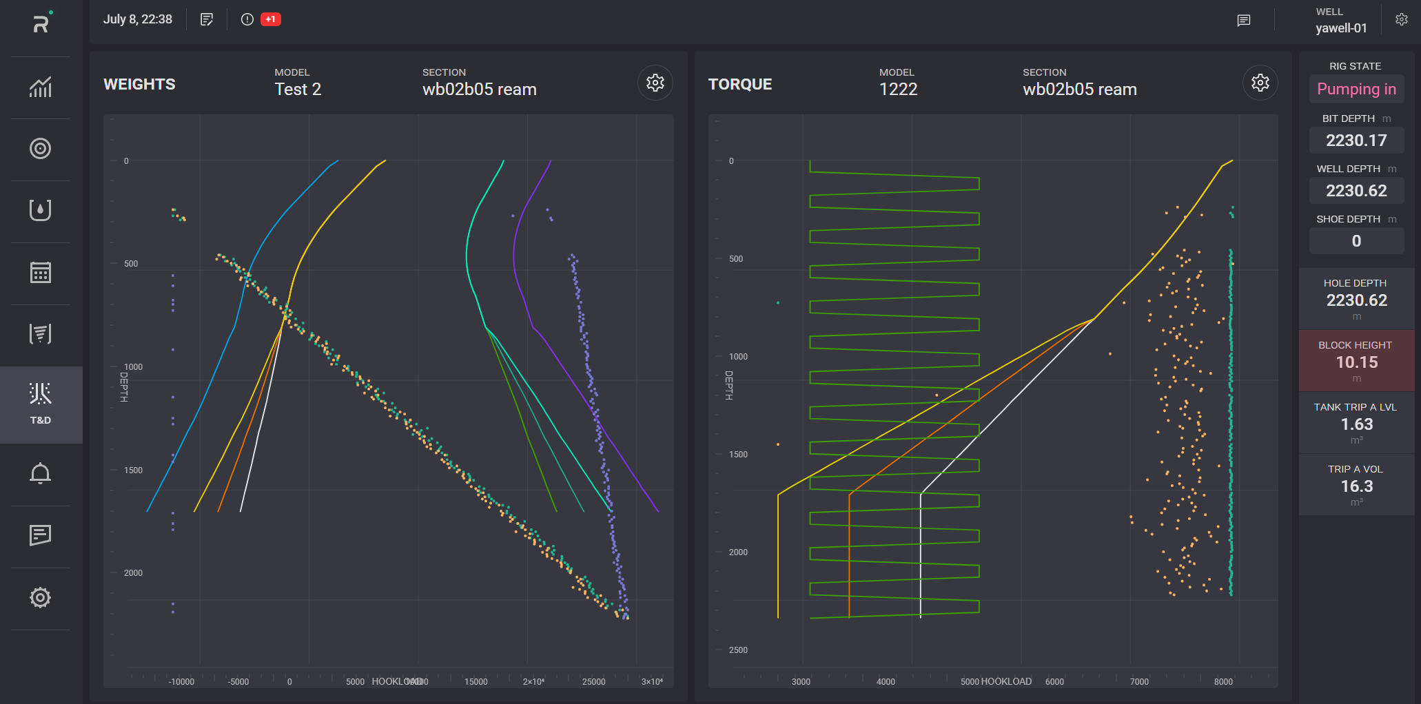Open the calendar schedule sidebar icon
This screenshot has height=704, width=1421.
41,273
